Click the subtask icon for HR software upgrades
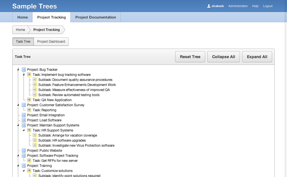Screen dimensions: 287x177 (x=35, y=140)
